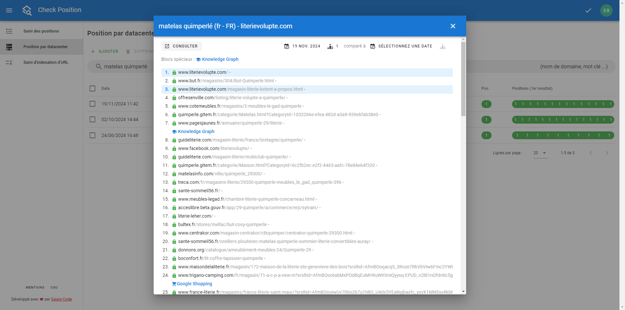Click the AJOUTER button

click(x=104, y=51)
